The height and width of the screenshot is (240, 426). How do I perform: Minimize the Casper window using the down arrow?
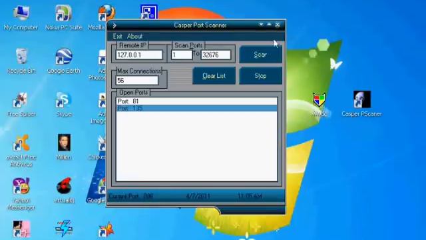(261, 25)
